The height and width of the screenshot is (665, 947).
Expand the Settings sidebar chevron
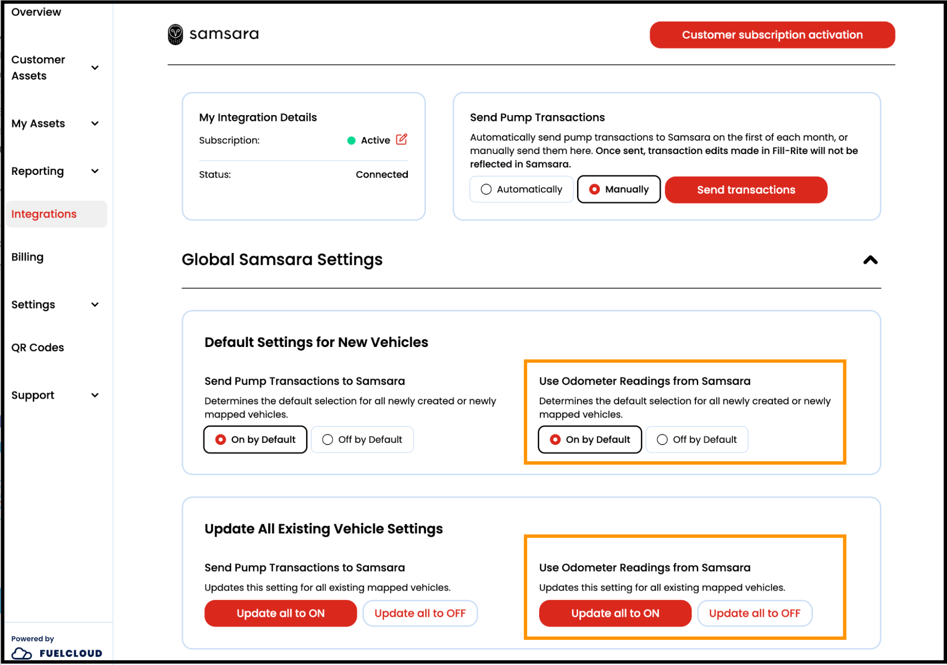point(95,305)
